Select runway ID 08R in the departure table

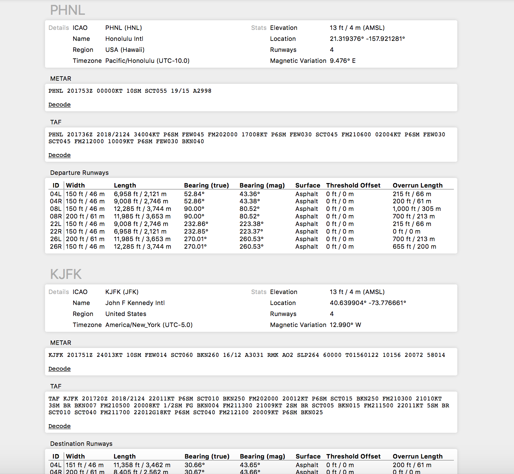pos(56,216)
